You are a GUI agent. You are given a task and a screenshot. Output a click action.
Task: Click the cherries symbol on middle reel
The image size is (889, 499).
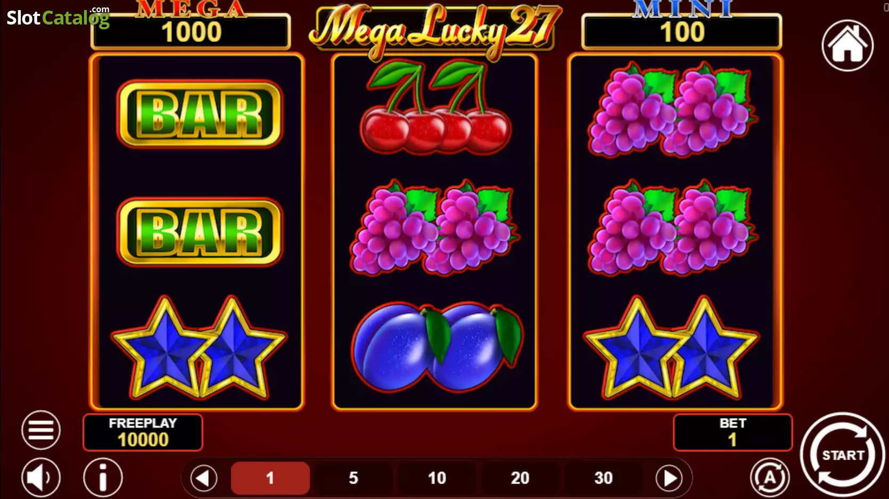click(435, 107)
